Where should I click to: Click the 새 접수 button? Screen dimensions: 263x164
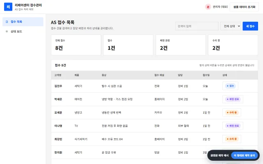click(x=250, y=26)
